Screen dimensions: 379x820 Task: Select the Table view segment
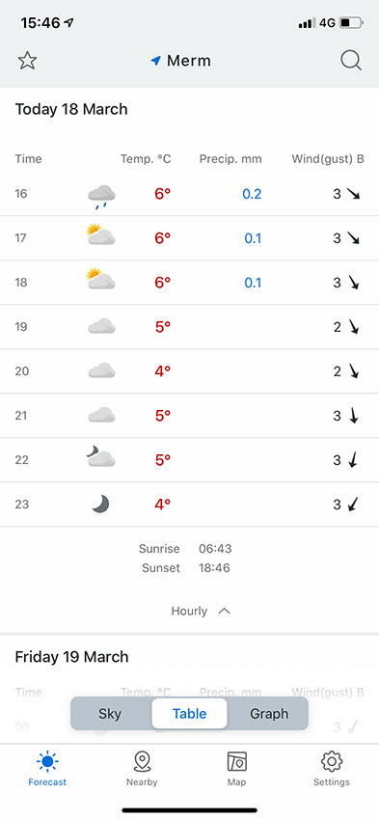pyautogui.click(x=189, y=714)
